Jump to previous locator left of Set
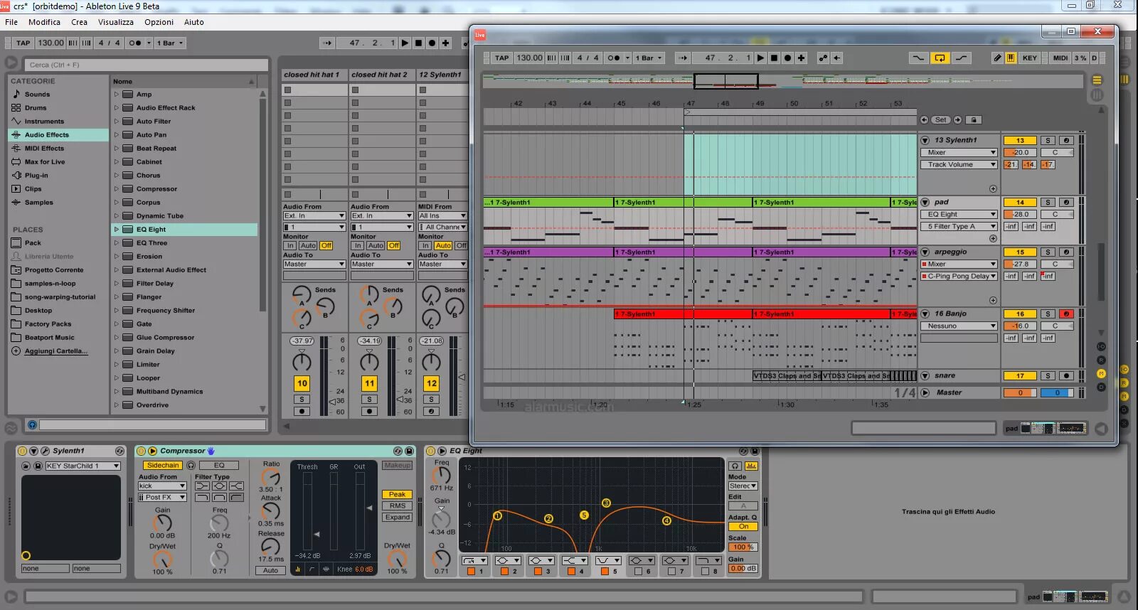The image size is (1138, 610). click(x=924, y=119)
